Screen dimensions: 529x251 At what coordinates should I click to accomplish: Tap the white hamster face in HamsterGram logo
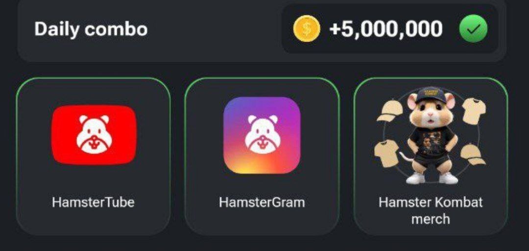pos(263,134)
